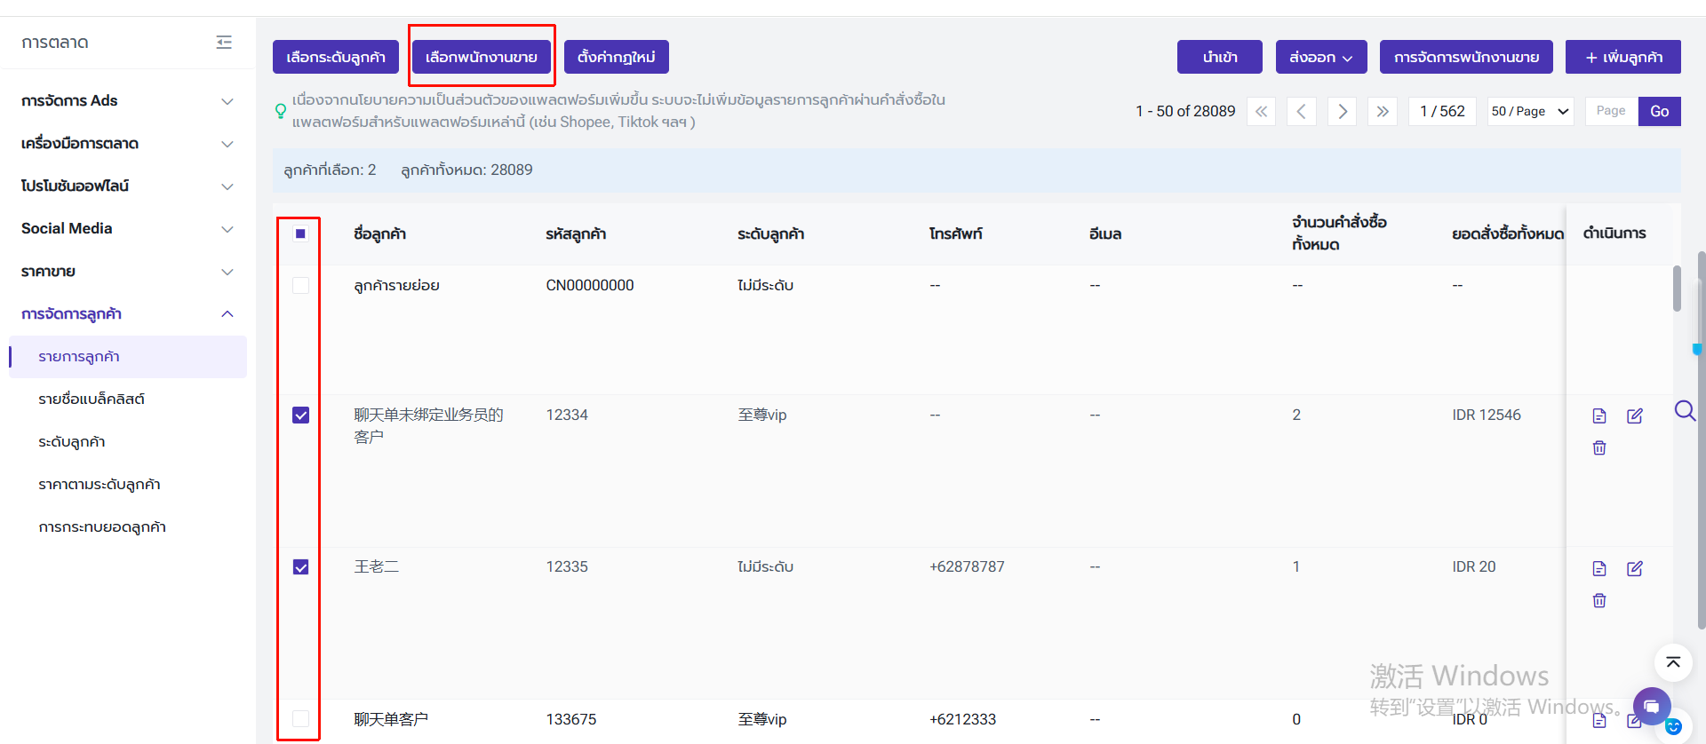
Task: Jump to the last page double arrow
Action: (x=1382, y=112)
